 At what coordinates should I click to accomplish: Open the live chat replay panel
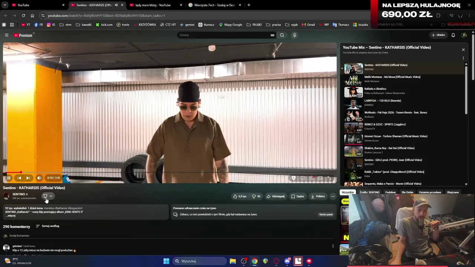(326, 214)
